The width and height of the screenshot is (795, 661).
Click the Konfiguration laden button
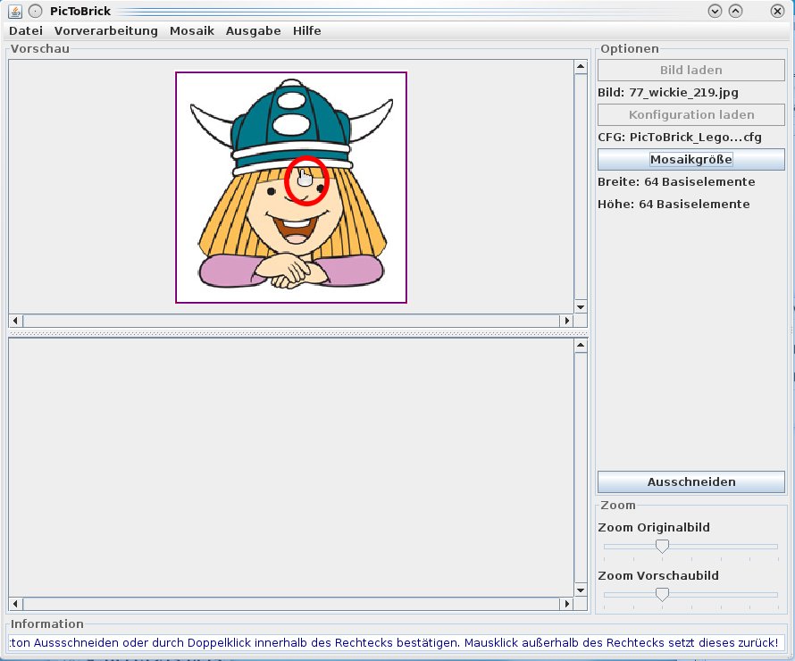691,114
